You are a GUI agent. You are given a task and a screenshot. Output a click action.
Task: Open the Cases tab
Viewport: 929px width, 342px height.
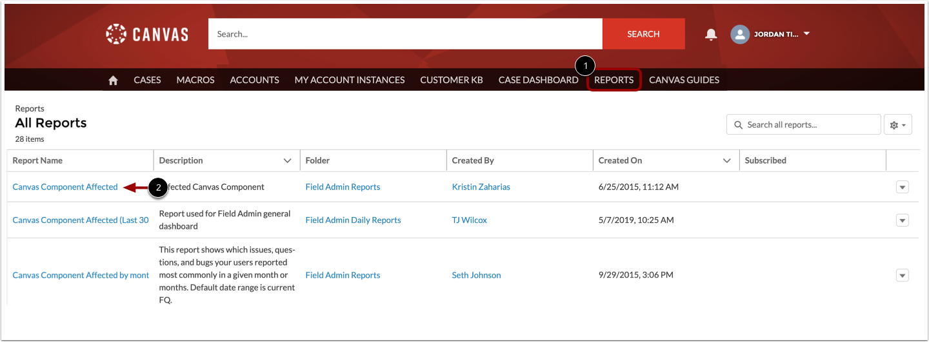pos(147,80)
